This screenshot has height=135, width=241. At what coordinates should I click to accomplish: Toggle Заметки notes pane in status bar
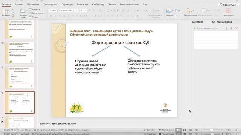(x=149, y=130)
